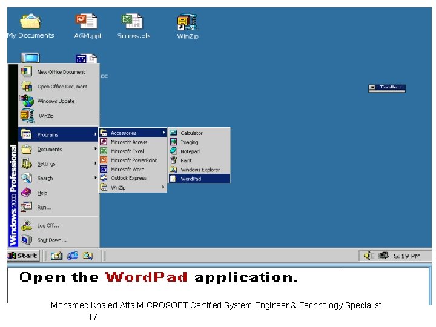Launch Internet Explorer from Quick Launch

pyautogui.click(x=72, y=256)
